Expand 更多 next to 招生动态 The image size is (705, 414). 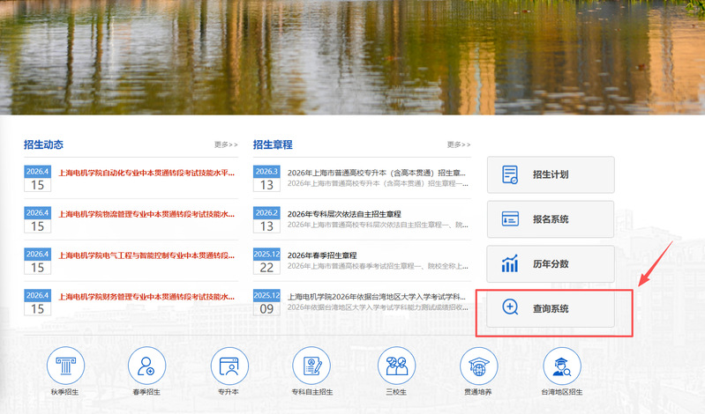pyautogui.click(x=226, y=144)
